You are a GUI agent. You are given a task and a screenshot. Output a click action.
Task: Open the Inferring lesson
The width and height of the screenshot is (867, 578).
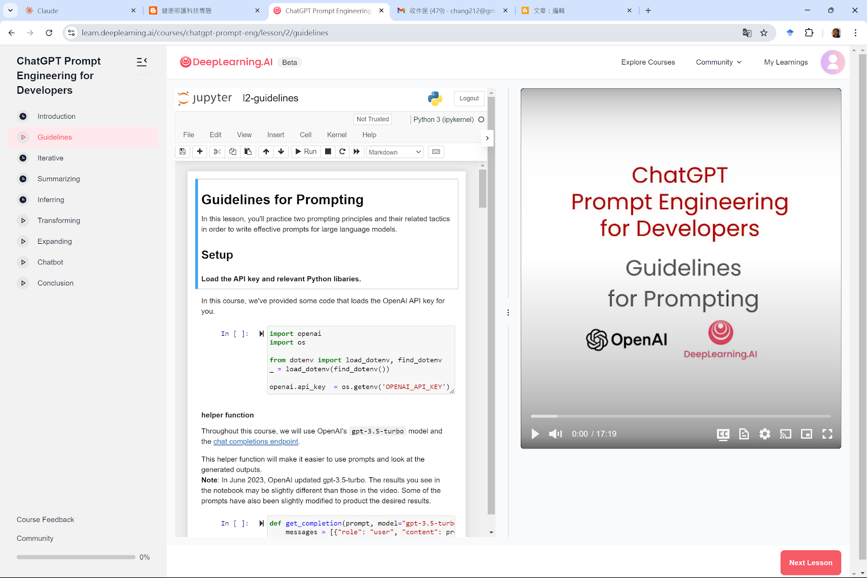pos(83,200)
